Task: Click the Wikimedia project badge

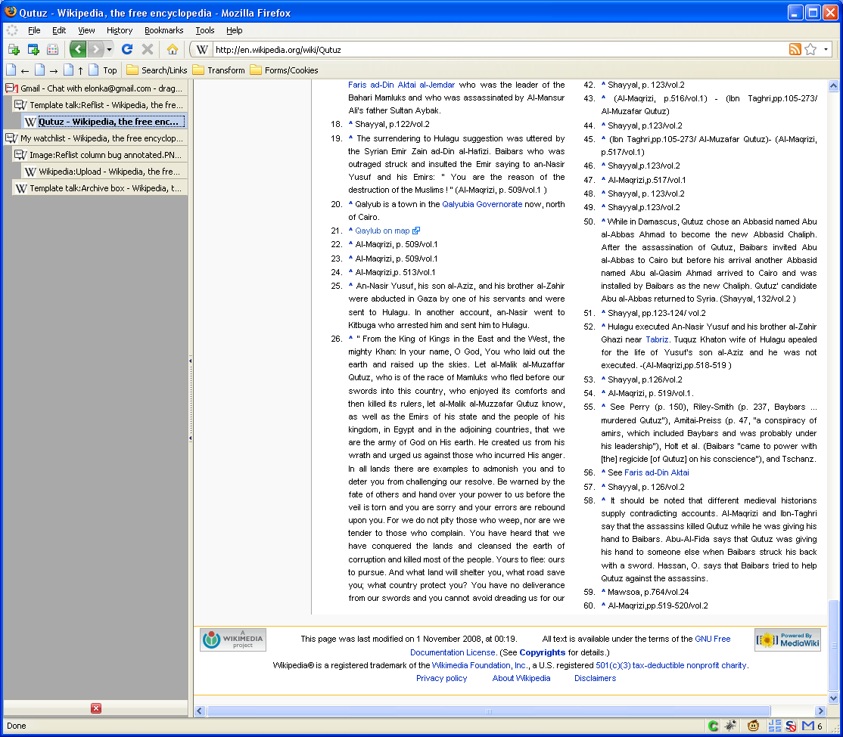Action: (233, 639)
